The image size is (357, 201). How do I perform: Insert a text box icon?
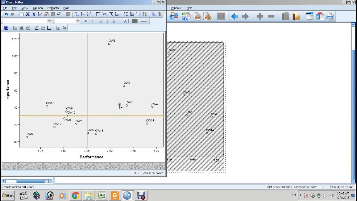(111, 14)
